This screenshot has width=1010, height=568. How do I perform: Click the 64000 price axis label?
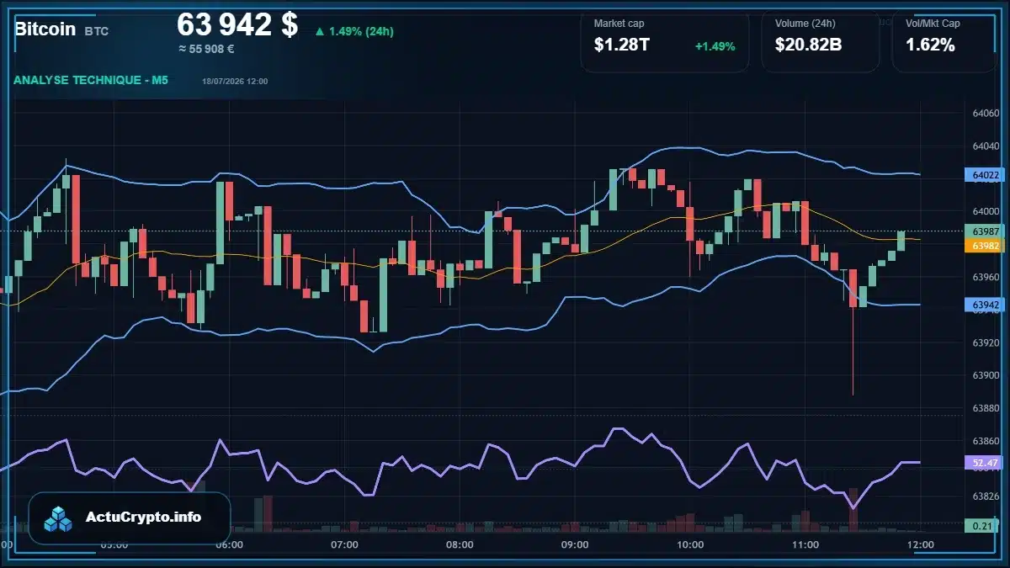point(985,211)
